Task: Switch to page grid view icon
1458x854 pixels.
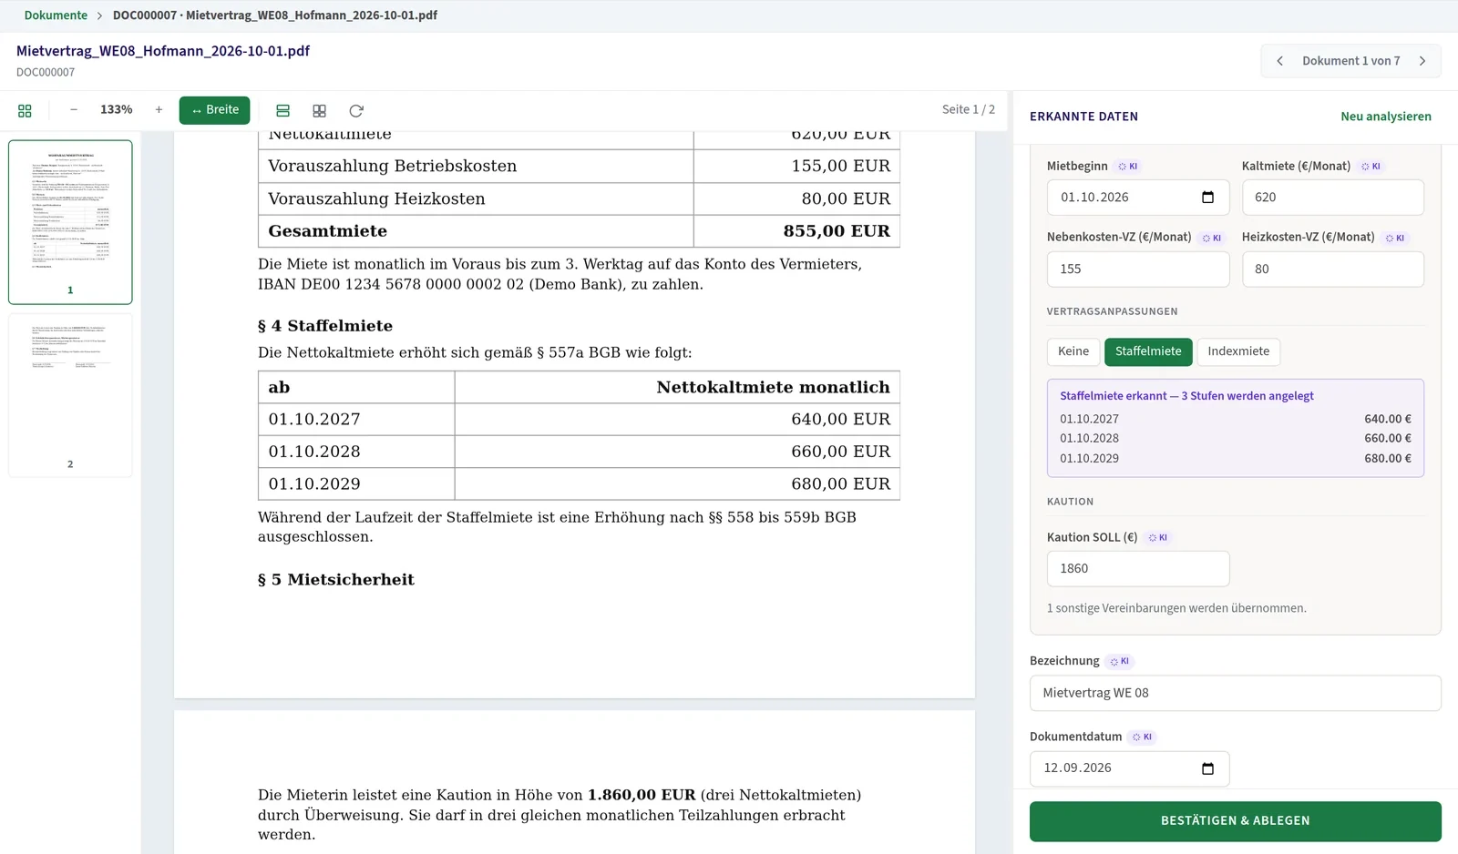Action: pyautogui.click(x=319, y=110)
